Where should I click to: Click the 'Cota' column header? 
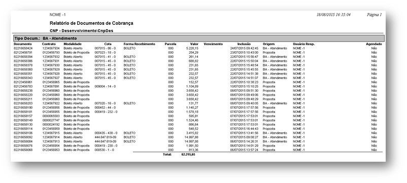coord(108,44)
